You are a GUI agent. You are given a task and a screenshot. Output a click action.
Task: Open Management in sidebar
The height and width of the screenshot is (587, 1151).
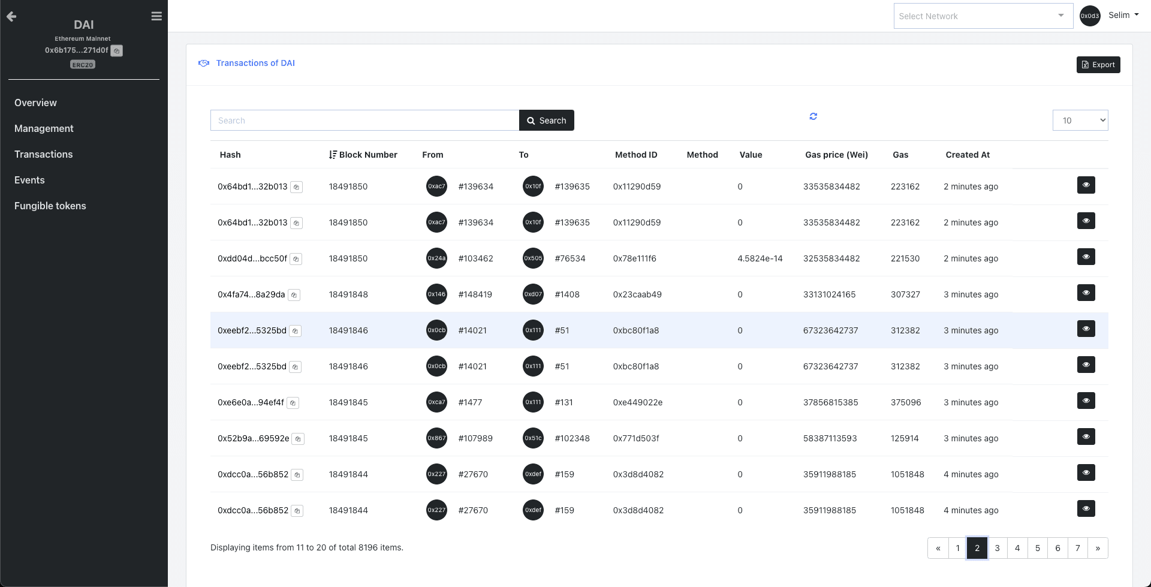coord(44,128)
